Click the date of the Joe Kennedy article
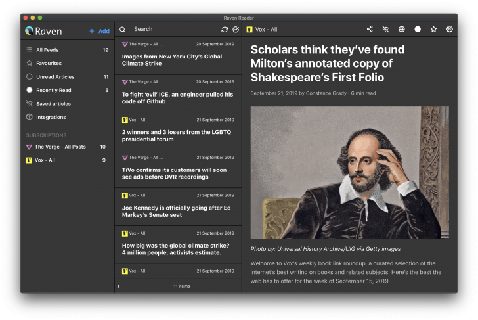The width and height of the screenshot is (478, 320). click(215, 195)
